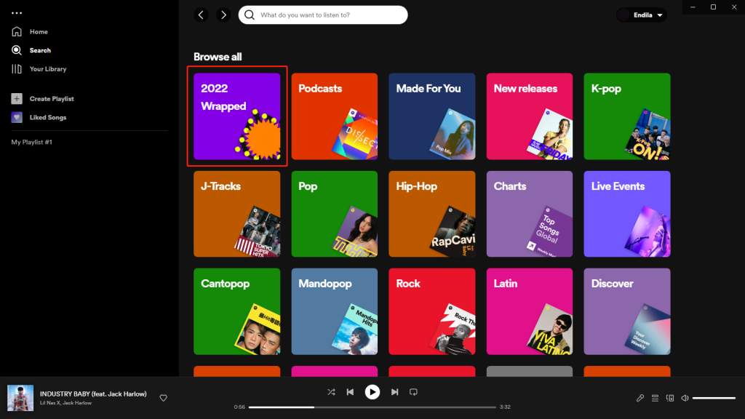The width and height of the screenshot is (745, 419).
Task: Mute audio with the speaker icon
Action: [x=685, y=398]
